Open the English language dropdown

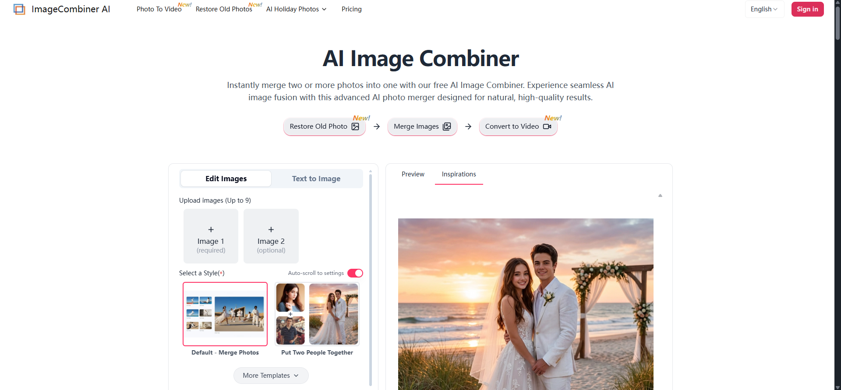pyautogui.click(x=764, y=9)
